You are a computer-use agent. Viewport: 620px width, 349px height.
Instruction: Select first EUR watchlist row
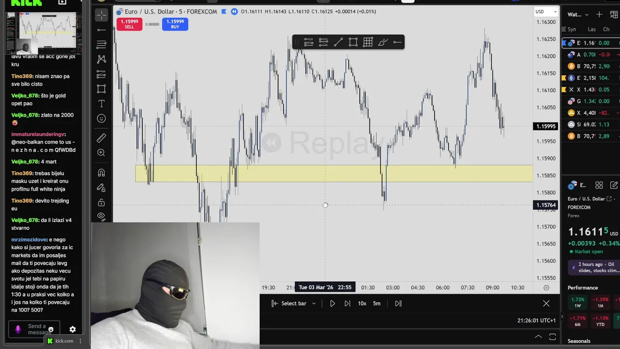point(591,43)
